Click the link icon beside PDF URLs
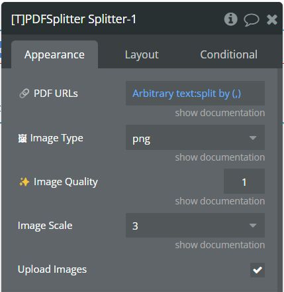Screen dimensions: 284x292 point(24,94)
